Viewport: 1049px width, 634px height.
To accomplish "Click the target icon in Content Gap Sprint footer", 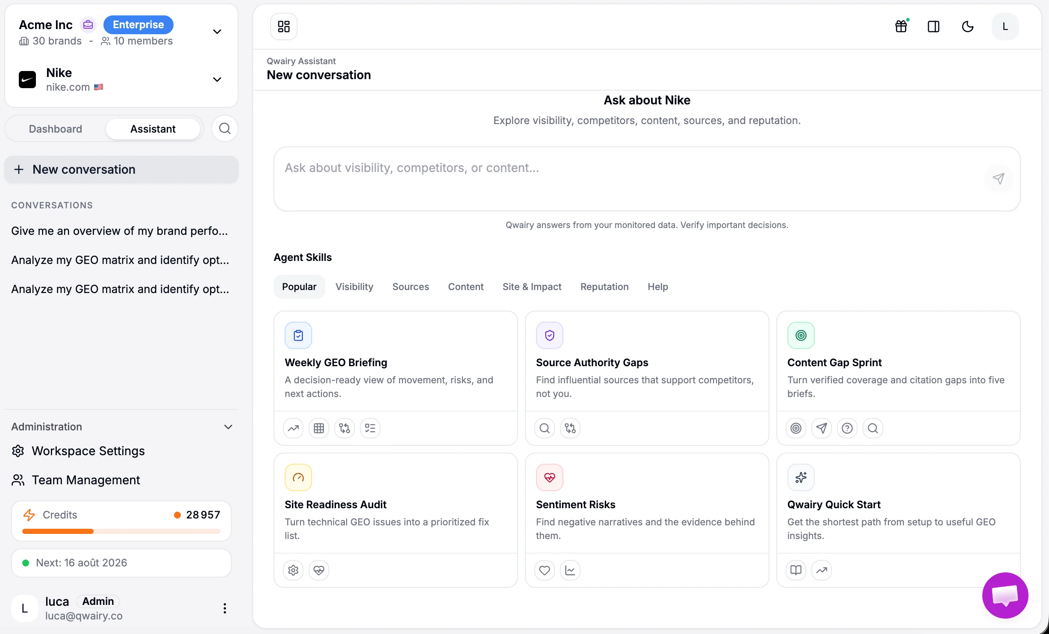I will tap(796, 428).
